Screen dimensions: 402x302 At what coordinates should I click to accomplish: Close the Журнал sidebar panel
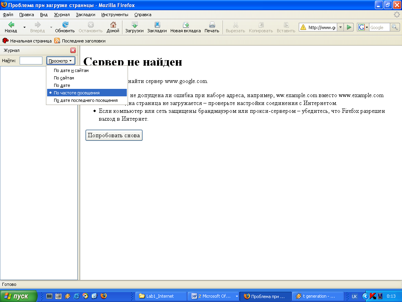pos(73,50)
